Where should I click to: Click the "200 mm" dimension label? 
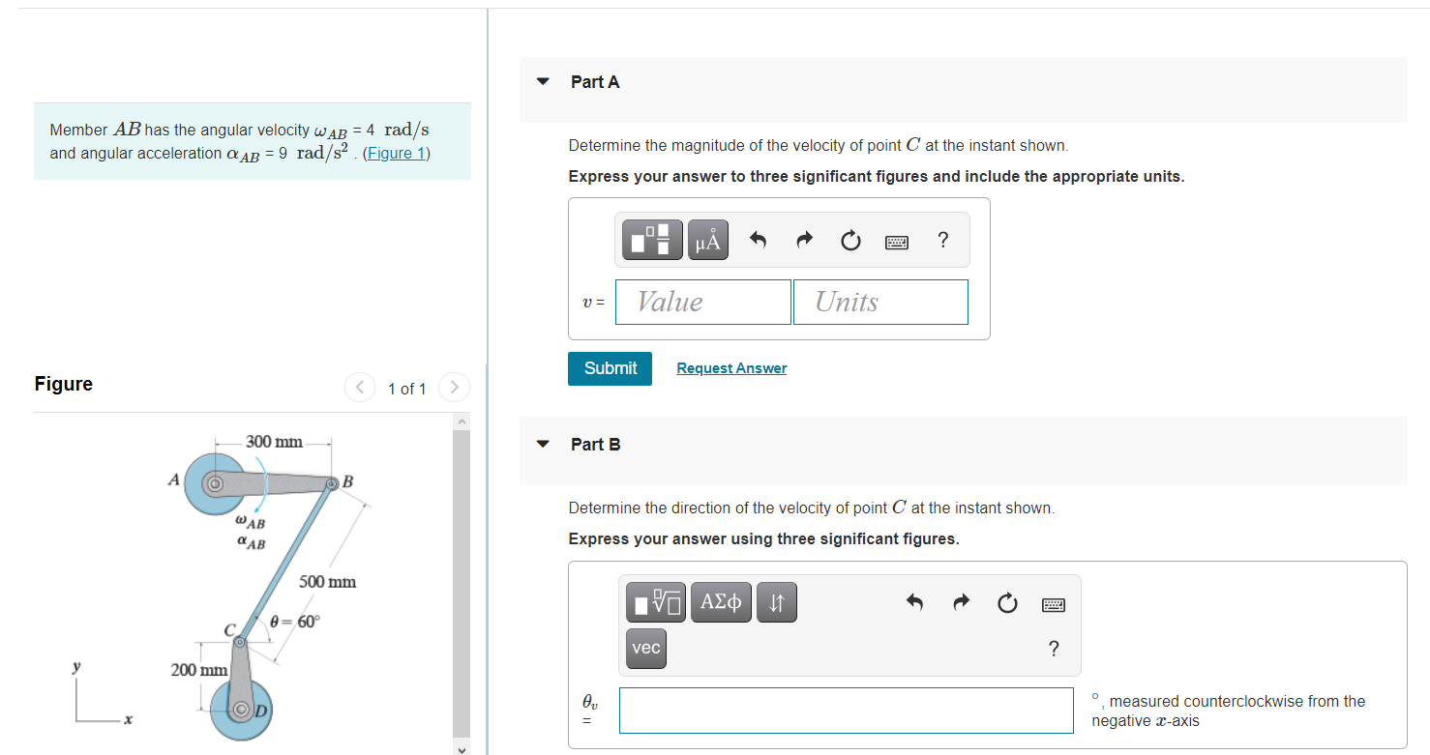tap(199, 670)
